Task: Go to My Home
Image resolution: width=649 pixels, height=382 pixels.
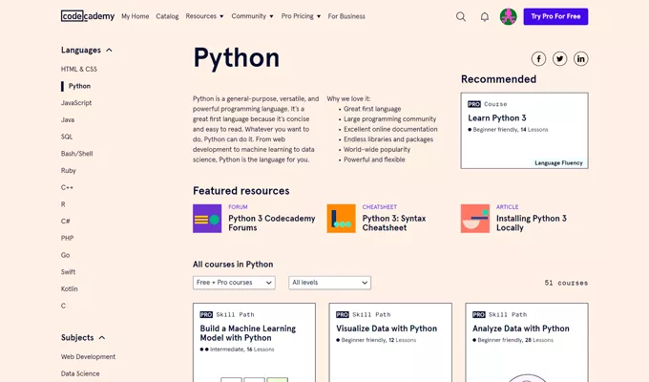Action: point(135,16)
